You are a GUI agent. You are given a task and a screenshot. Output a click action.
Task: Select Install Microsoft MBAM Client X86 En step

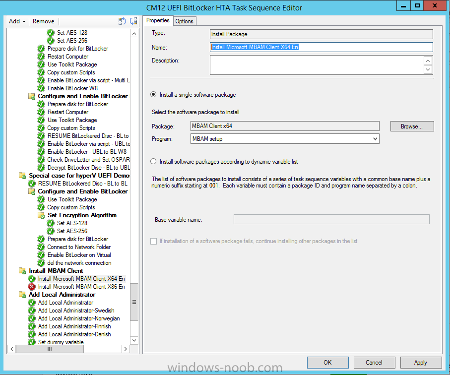click(x=81, y=287)
